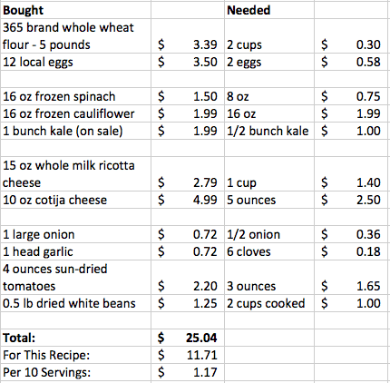Click the whole wheat flour item cell
This screenshot has width=390, height=383.
coord(75,36)
